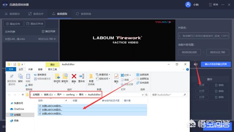
Task: Select OneDrive in the navigation pane
Action: tap(17, 109)
